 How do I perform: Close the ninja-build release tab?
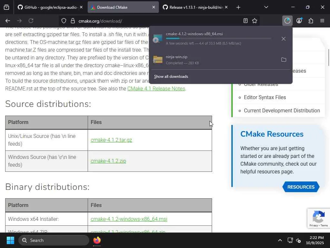(226, 7)
